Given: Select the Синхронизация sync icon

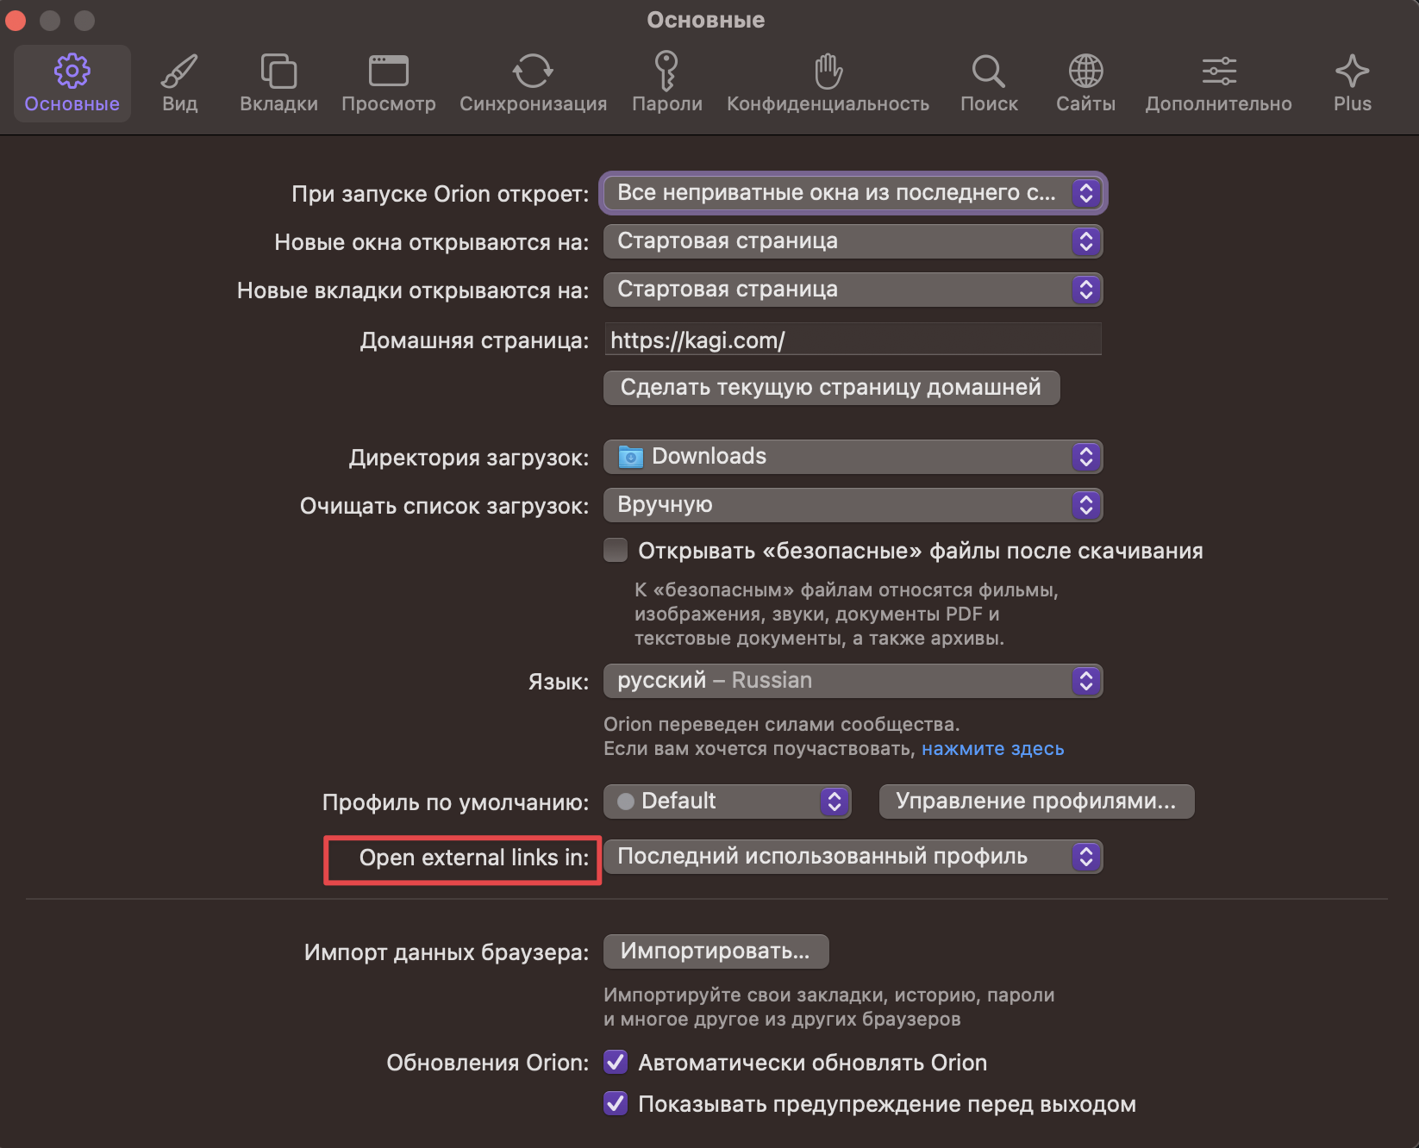Looking at the screenshot, I should point(533,72).
